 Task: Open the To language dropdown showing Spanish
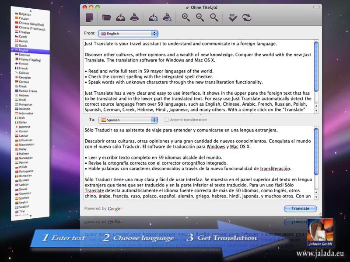128,120
